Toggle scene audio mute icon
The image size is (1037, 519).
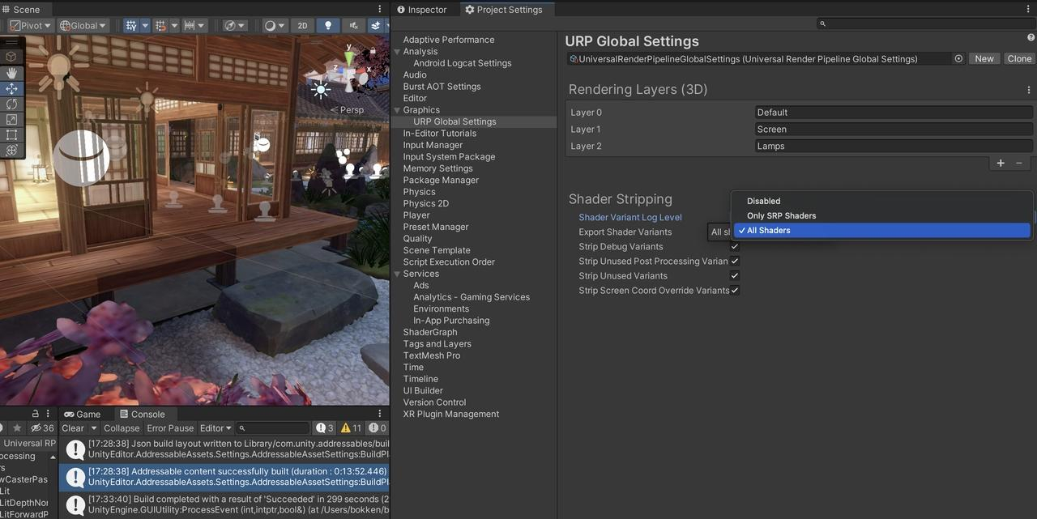354,26
